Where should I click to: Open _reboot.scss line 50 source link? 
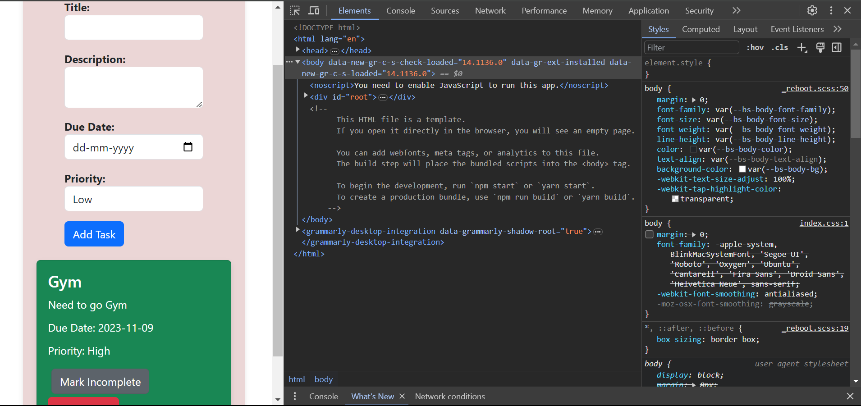pyautogui.click(x=815, y=88)
